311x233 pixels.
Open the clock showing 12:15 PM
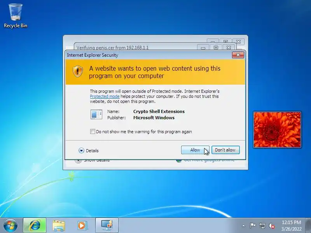(291, 226)
